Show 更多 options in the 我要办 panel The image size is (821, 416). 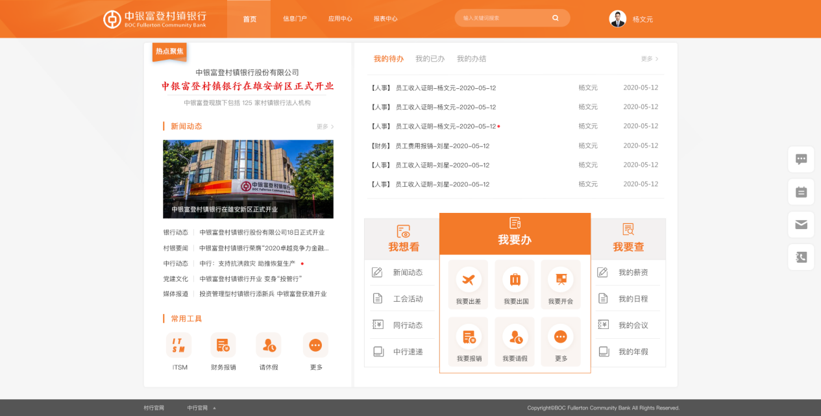point(561,341)
